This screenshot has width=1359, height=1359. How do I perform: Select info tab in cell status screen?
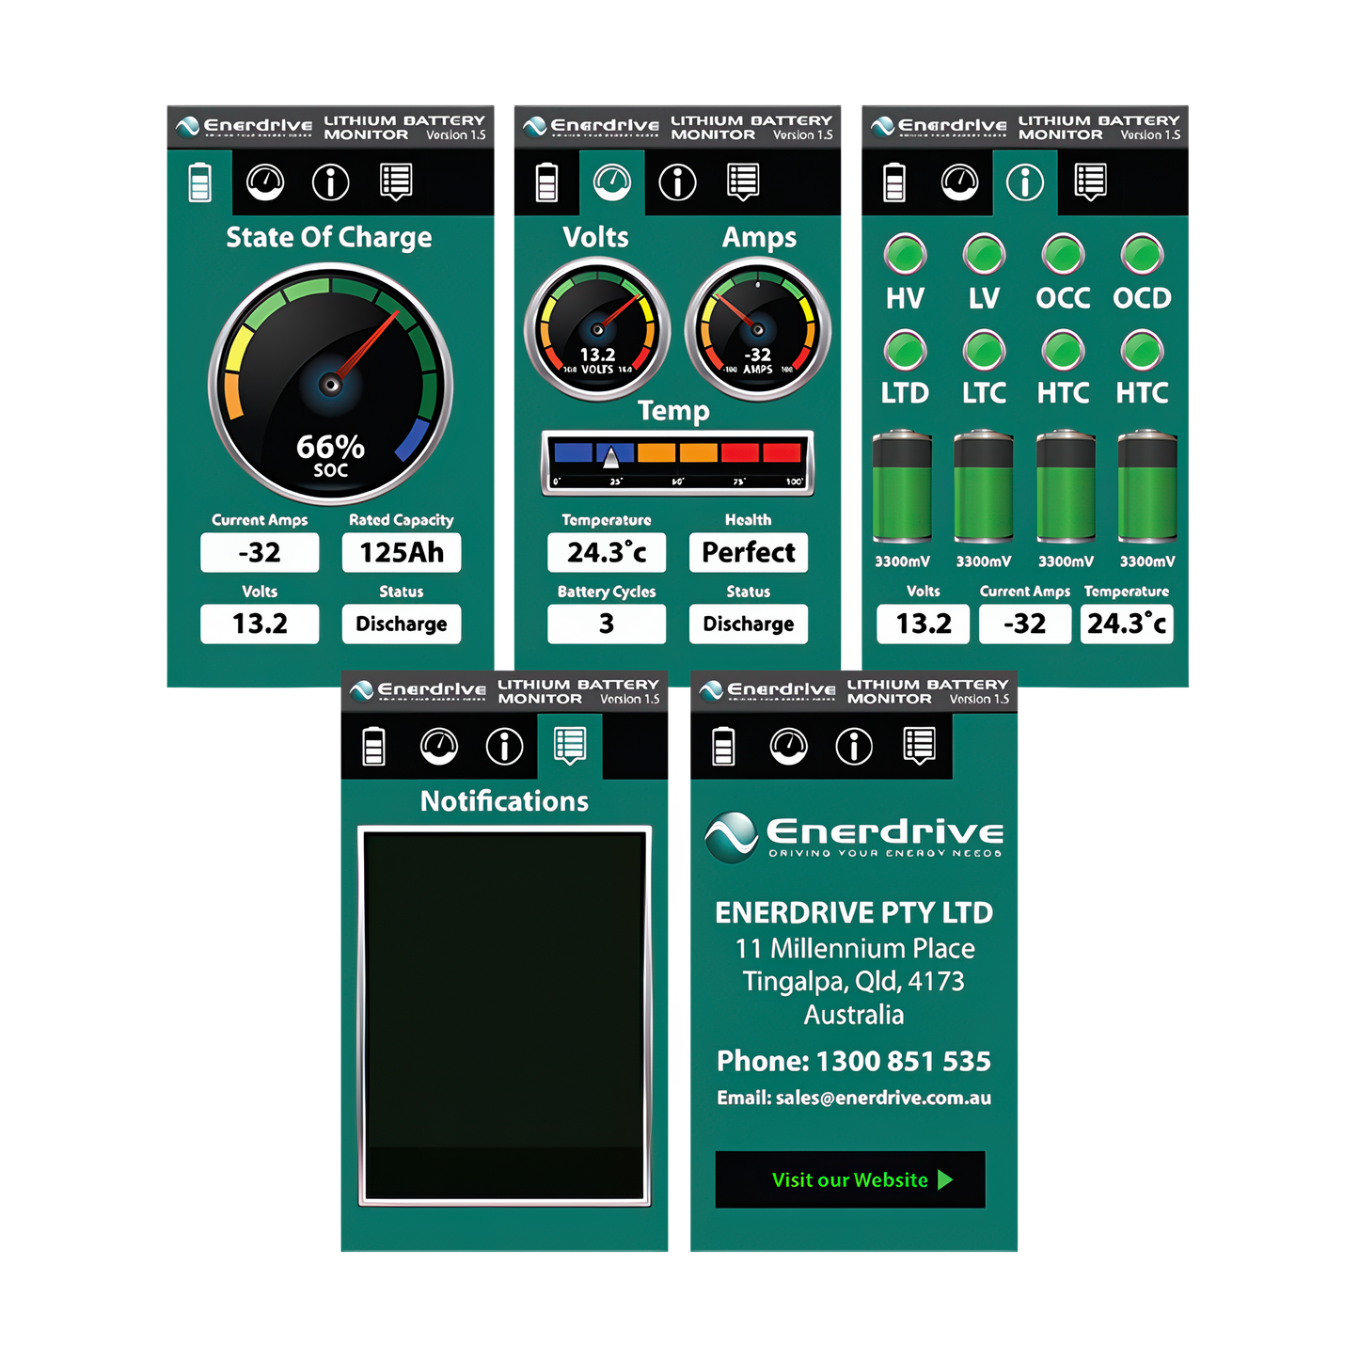(1025, 182)
